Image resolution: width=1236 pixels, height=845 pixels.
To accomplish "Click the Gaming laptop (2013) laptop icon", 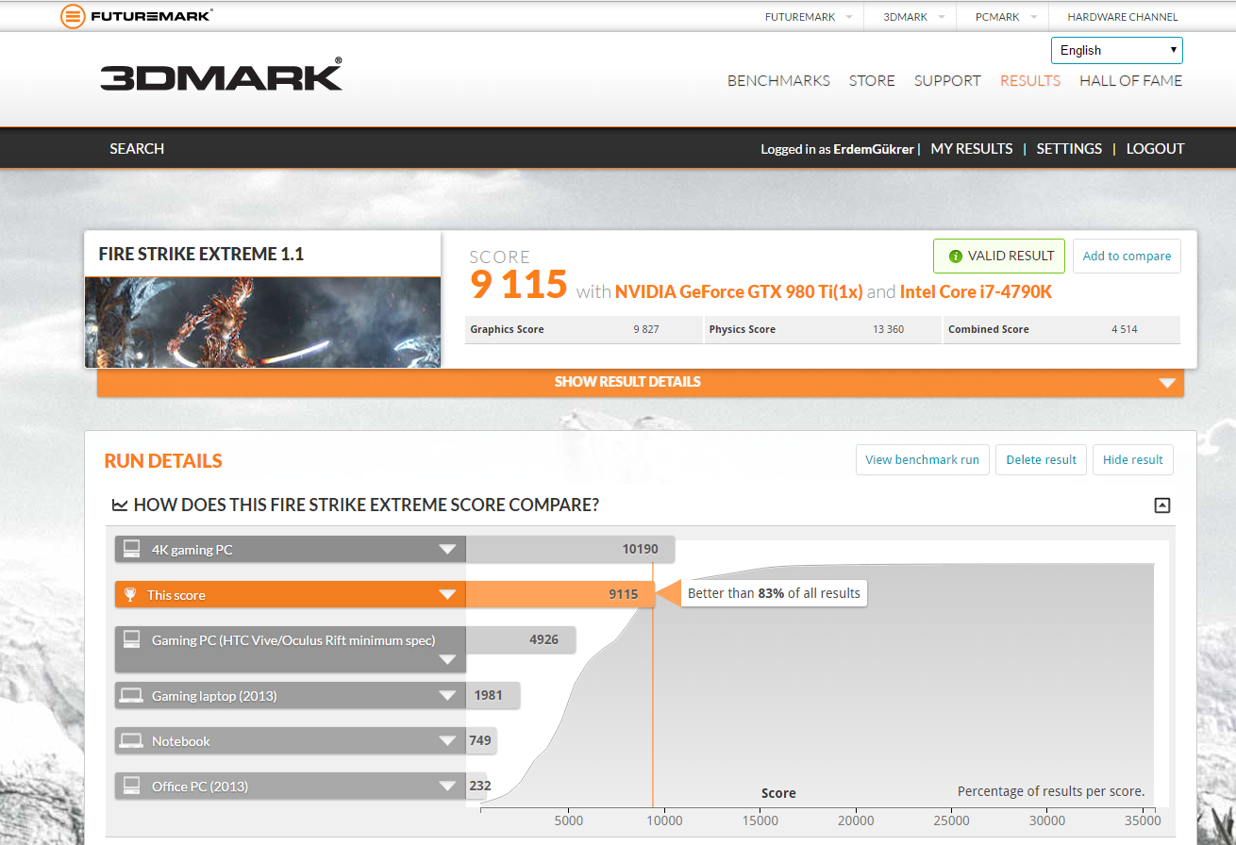I will coord(132,696).
